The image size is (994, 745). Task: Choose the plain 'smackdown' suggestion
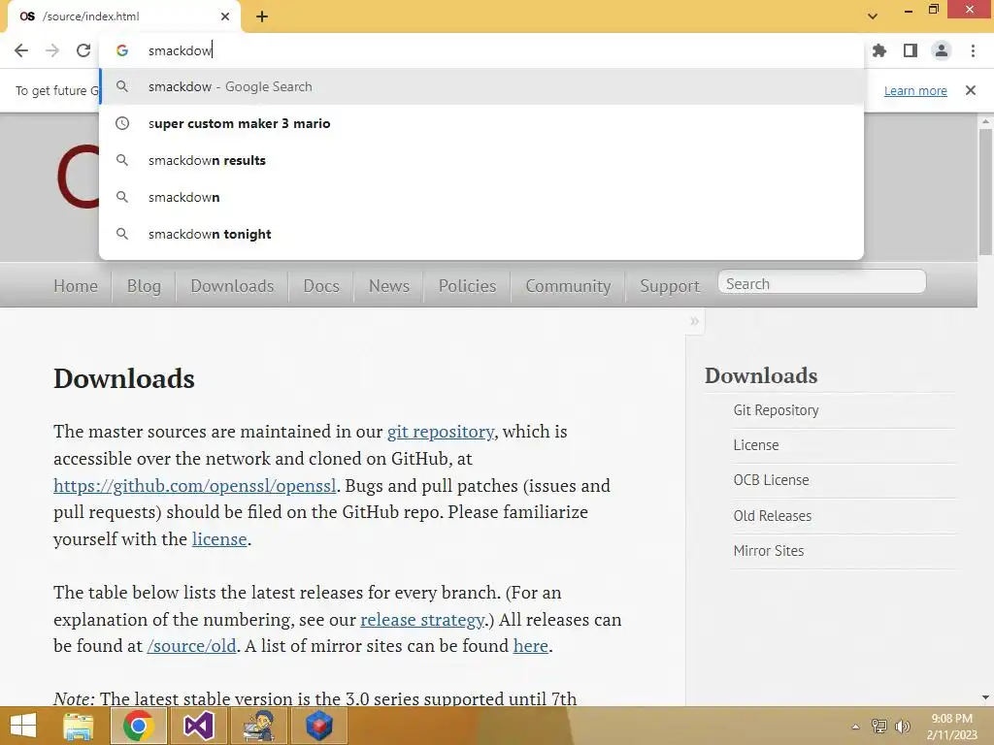point(481,197)
